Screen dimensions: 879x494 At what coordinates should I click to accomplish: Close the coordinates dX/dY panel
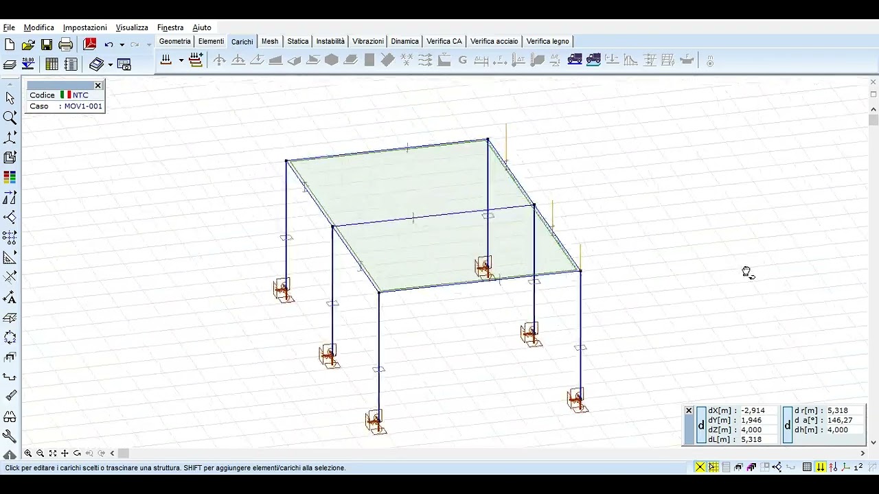689,410
